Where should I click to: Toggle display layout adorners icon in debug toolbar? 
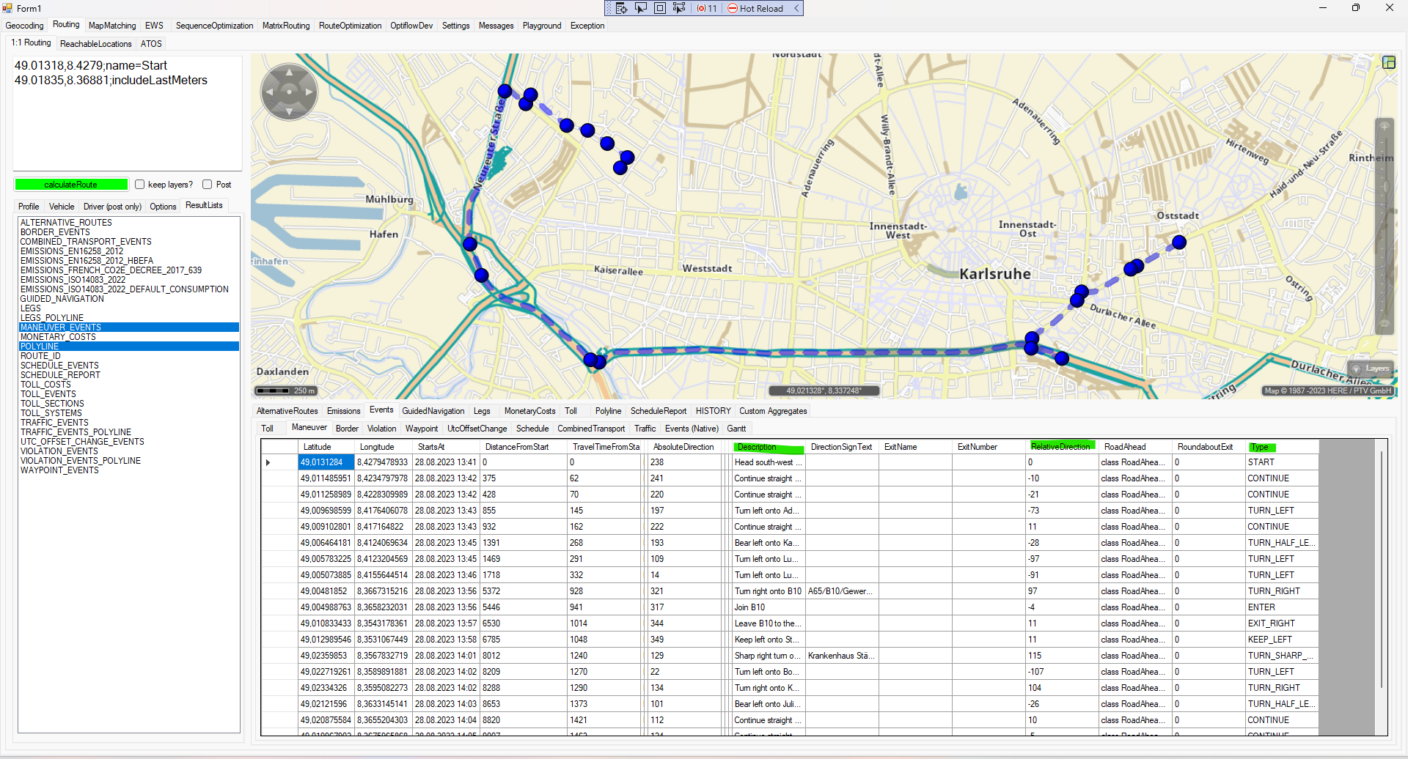tap(659, 8)
